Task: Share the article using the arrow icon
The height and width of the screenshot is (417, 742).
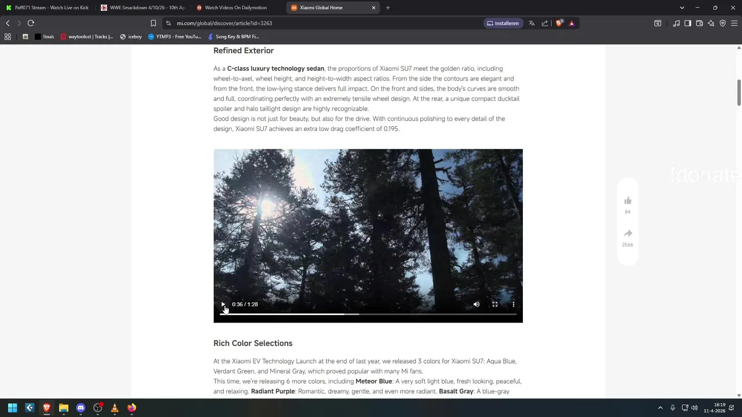Action: click(x=628, y=233)
